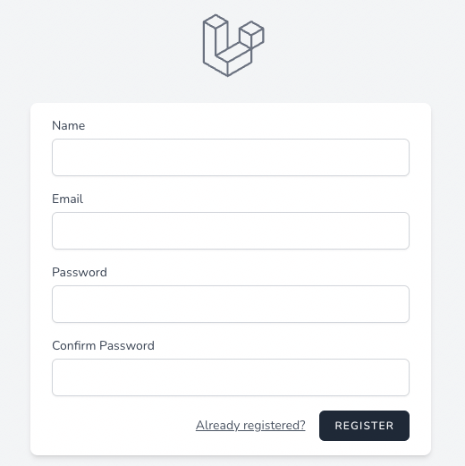Screen dimensions: 465x466
Task: Activate the Confirm Password input box
Action: [x=231, y=377]
